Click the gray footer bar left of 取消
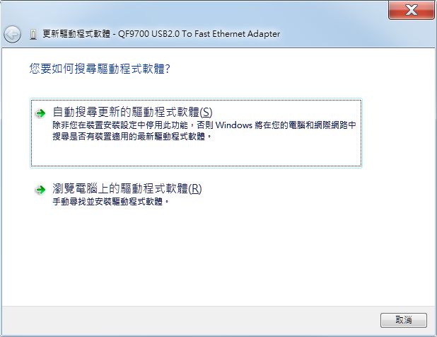The height and width of the screenshot is (337, 437). (x=190, y=320)
